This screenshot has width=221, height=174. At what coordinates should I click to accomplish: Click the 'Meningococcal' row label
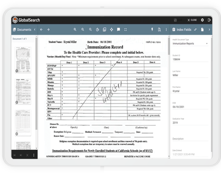tap(54, 108)
